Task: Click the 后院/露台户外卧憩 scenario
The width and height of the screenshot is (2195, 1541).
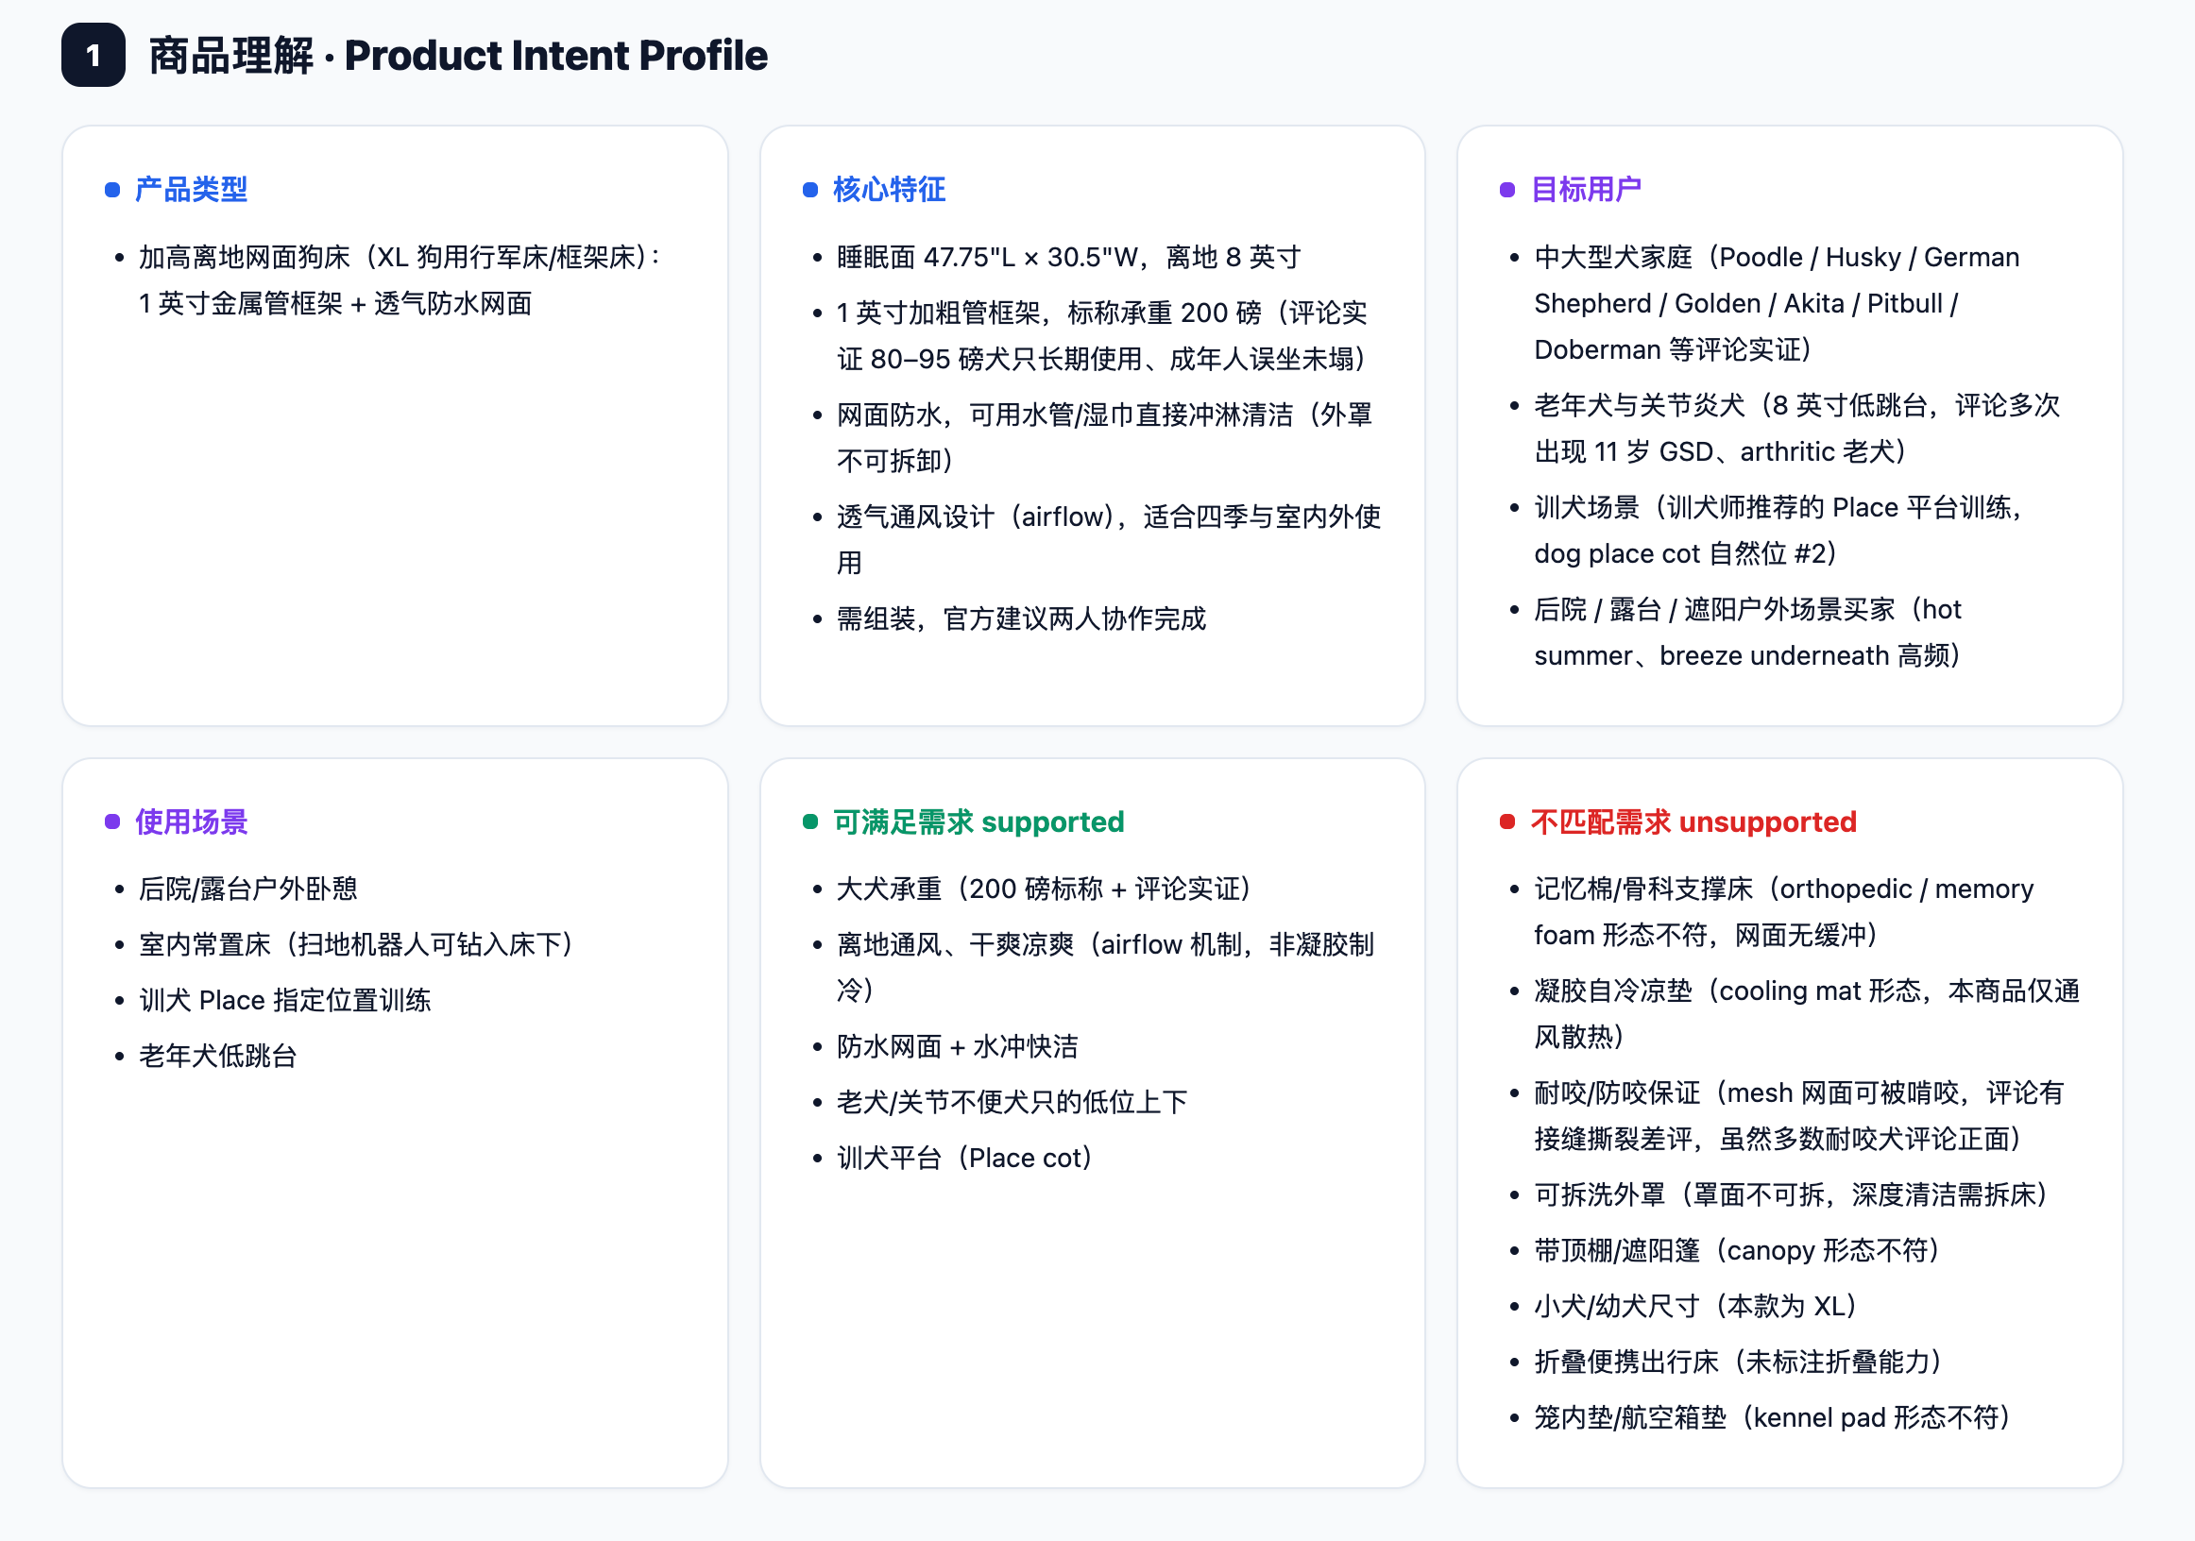Action: (247, 889)
